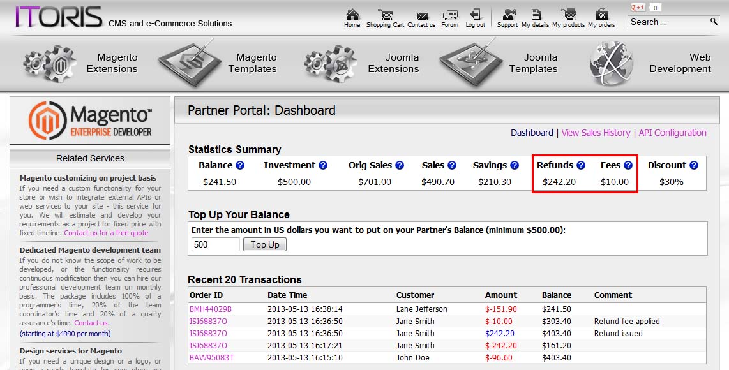Click the Date-Time column header
729x370 pixels.
click(287, 295)
